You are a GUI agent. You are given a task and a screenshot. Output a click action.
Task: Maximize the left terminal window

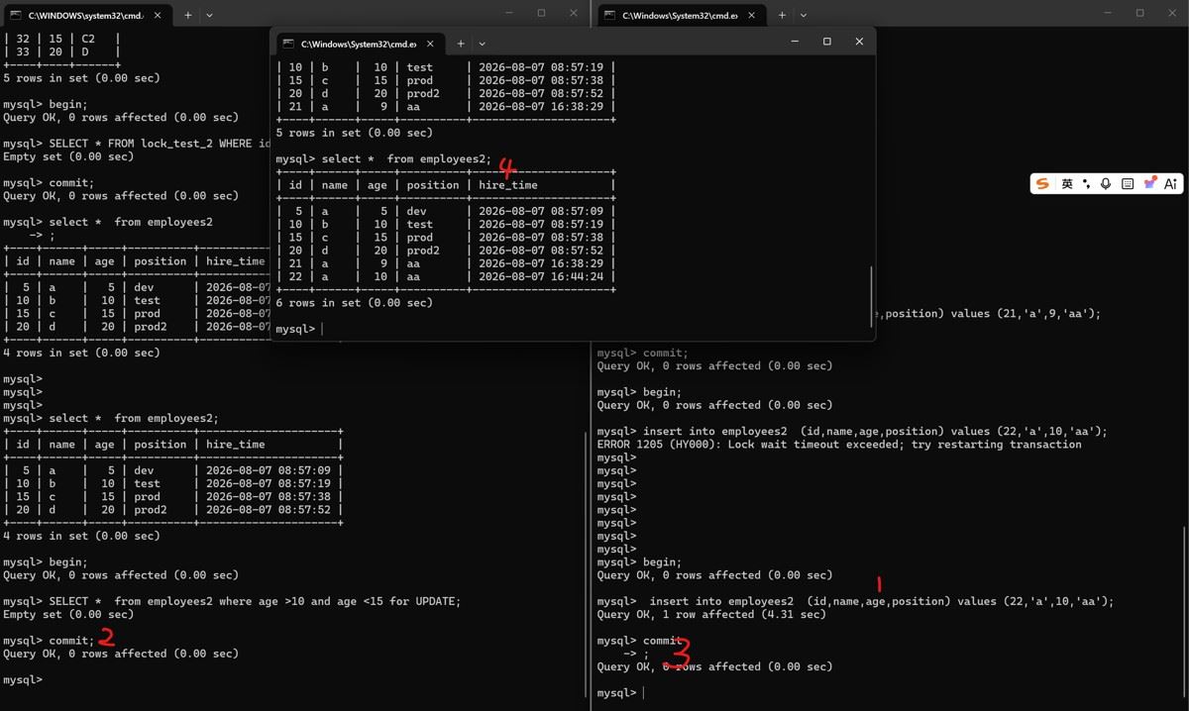pos(541,13)
